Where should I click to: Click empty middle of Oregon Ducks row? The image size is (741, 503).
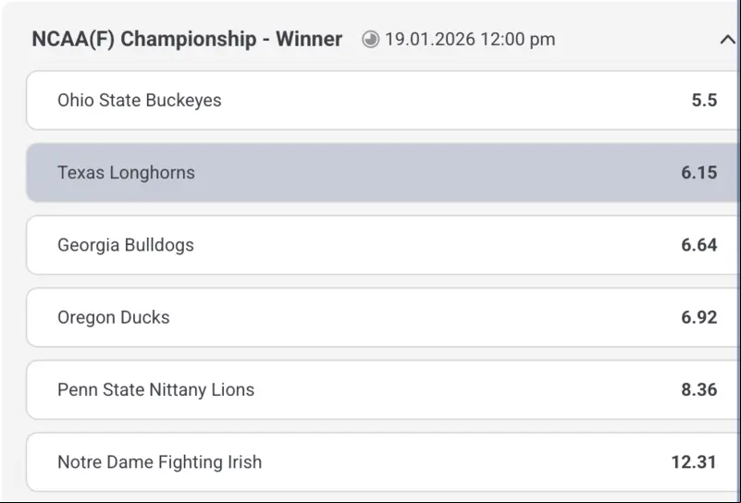426,317
